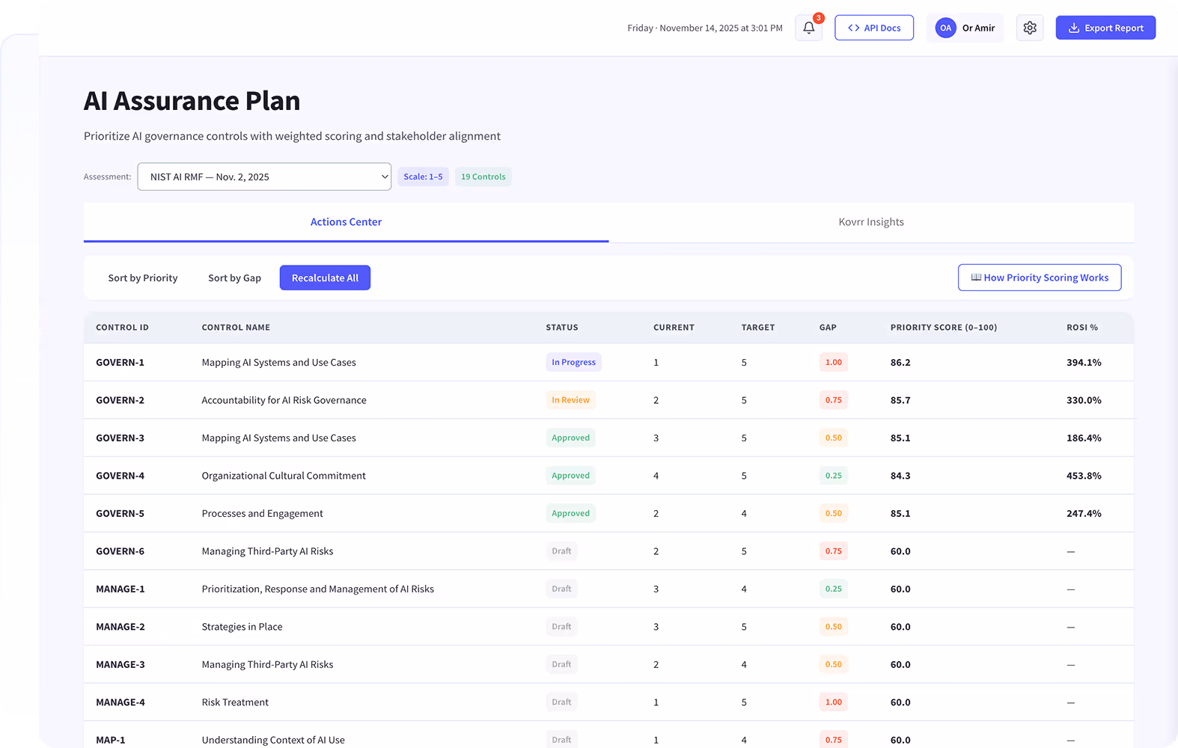The image size is (1178, 748).
Task: Click the Approved status of GOVERN-5
Action: click(570, 513)
